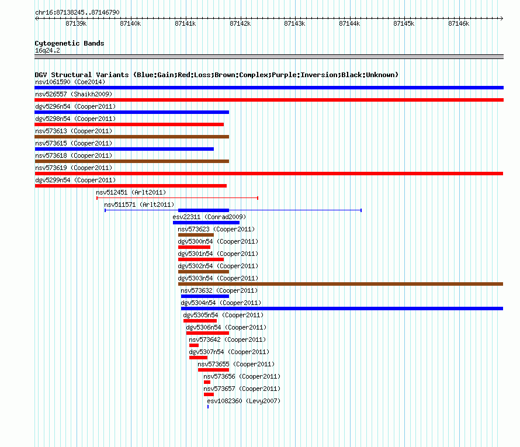
Task: Click the 'nsv526557 (Shaikh2009)' label
Action: click(74, 95)
